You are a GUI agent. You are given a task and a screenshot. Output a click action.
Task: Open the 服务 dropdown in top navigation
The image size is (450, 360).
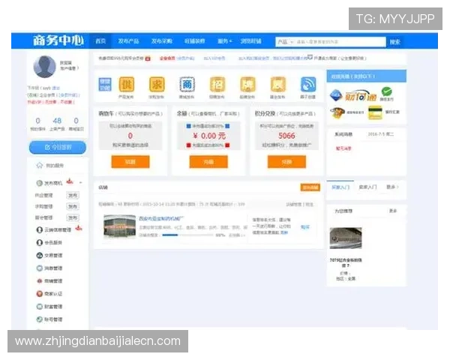224,41
